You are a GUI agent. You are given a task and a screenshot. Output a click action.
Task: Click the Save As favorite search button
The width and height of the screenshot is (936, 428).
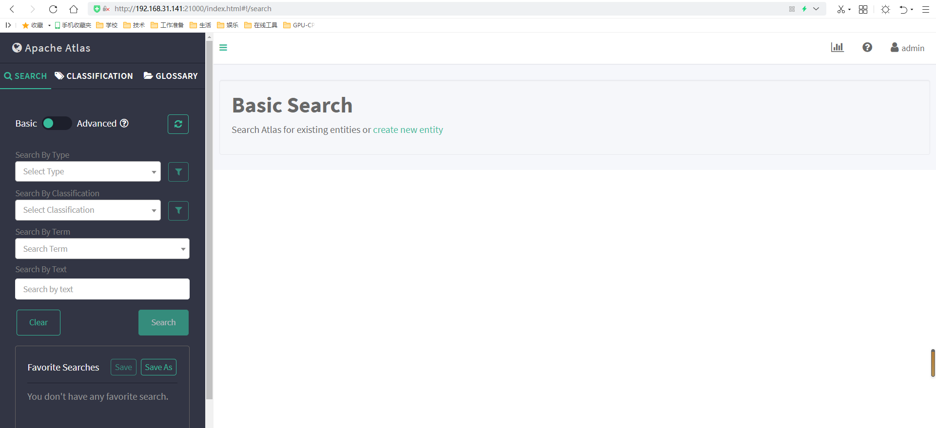tap(158, 367)
